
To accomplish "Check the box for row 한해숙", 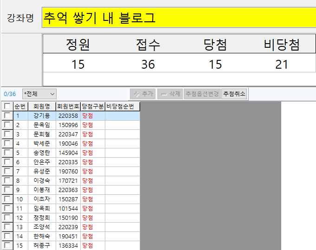I will tap(7, 236).
